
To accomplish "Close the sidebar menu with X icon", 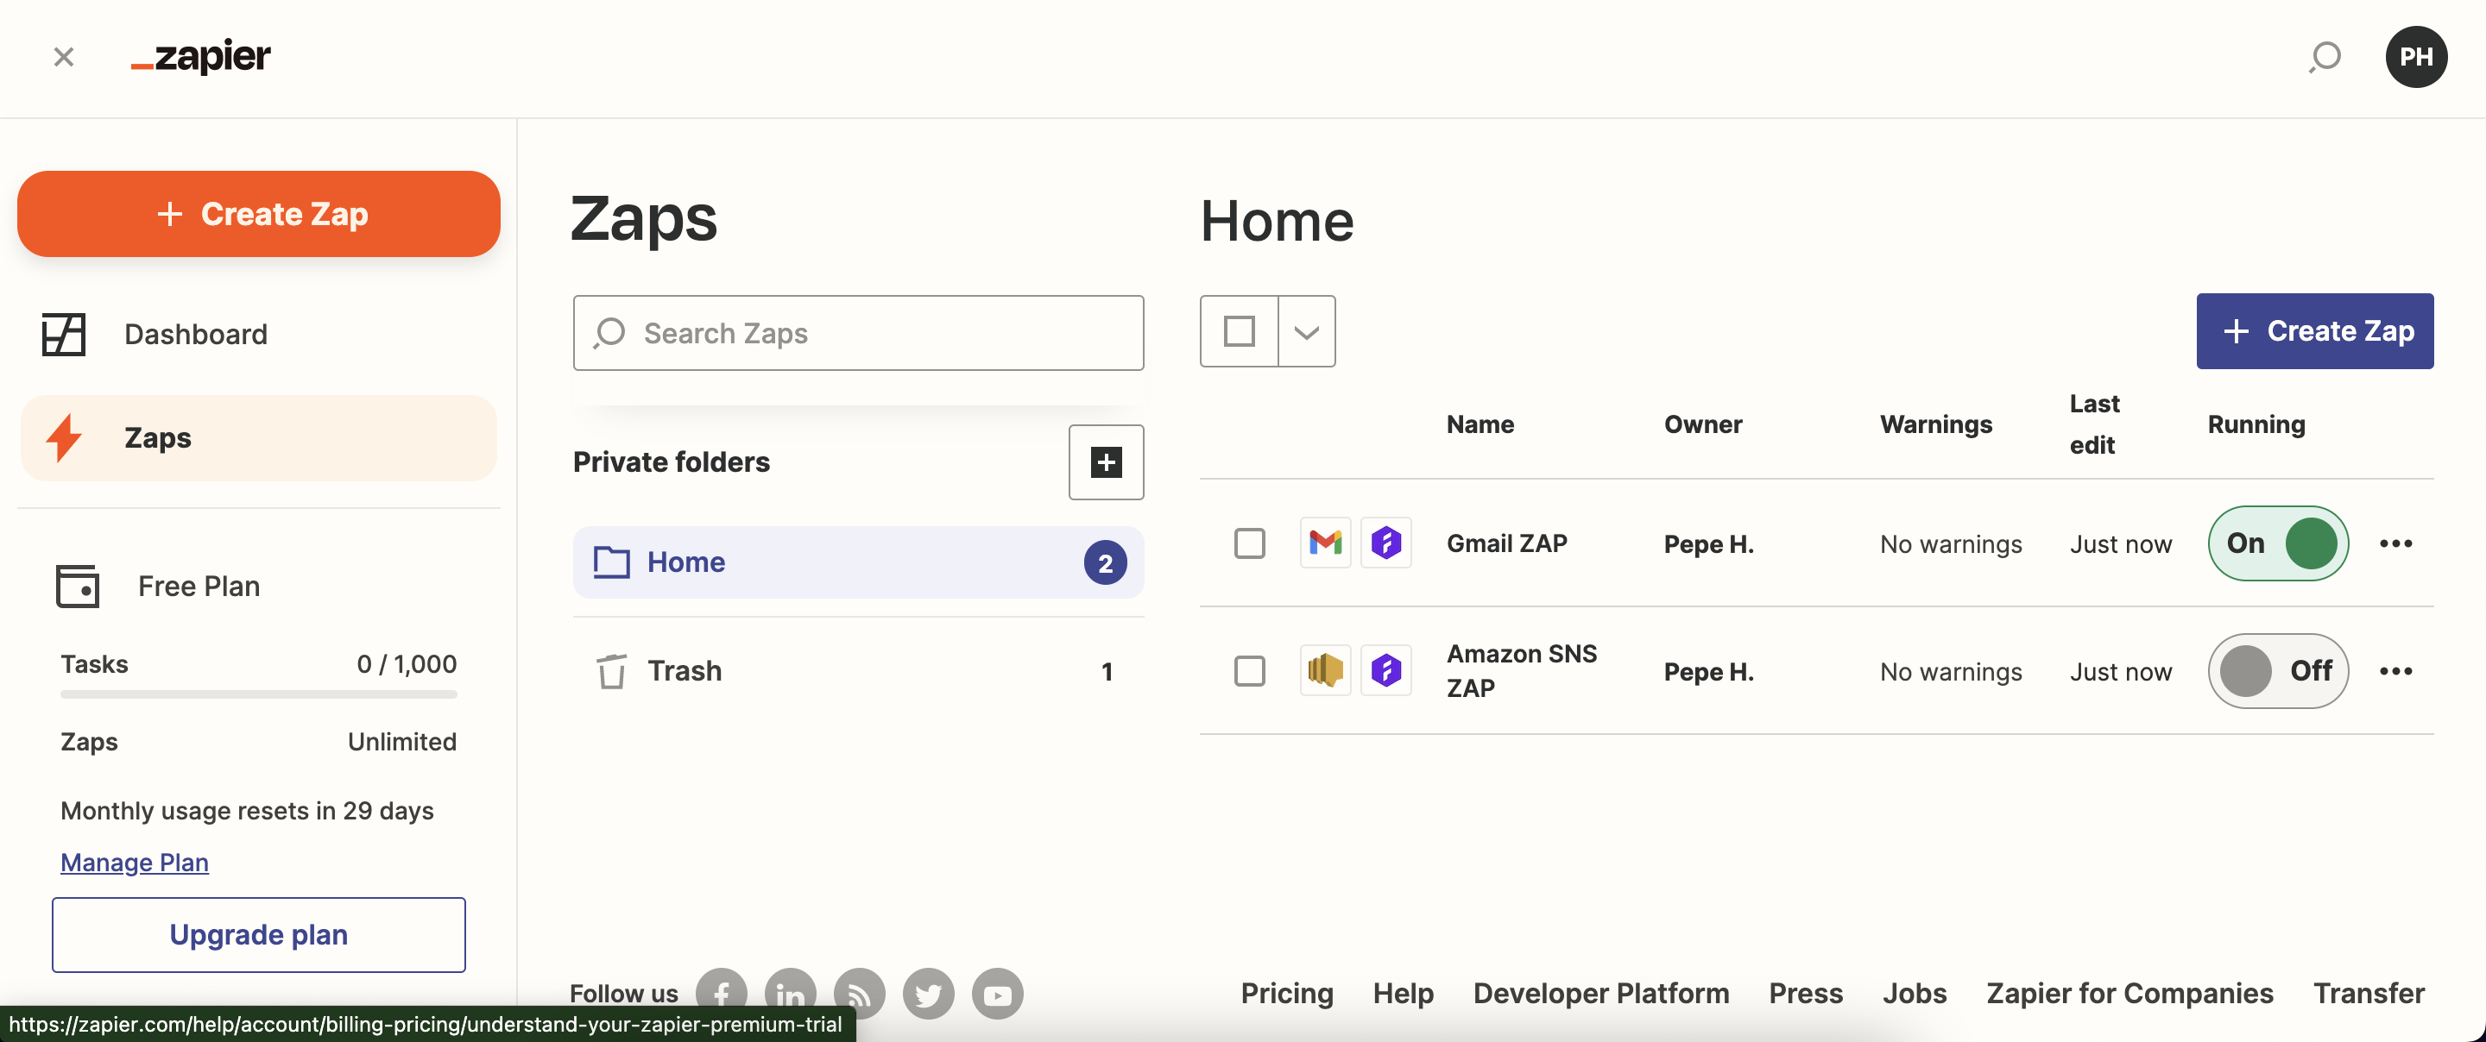I will (x=64, y=57).
